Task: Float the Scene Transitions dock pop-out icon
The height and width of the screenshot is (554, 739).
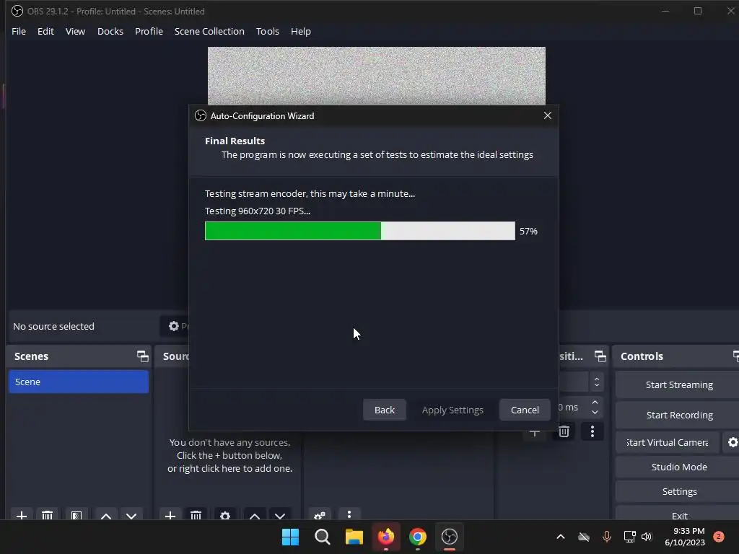Action: [x=600, y=356]
